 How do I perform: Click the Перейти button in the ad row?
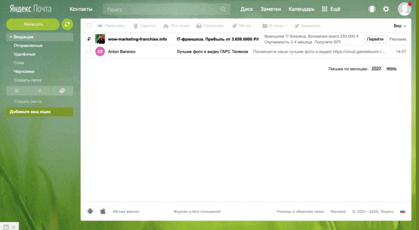(x=375, y=39)
